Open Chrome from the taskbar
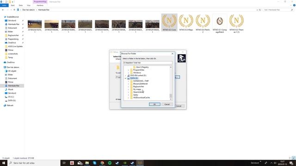The height and width of the screenshot is (166, 296). pos(102,163)
